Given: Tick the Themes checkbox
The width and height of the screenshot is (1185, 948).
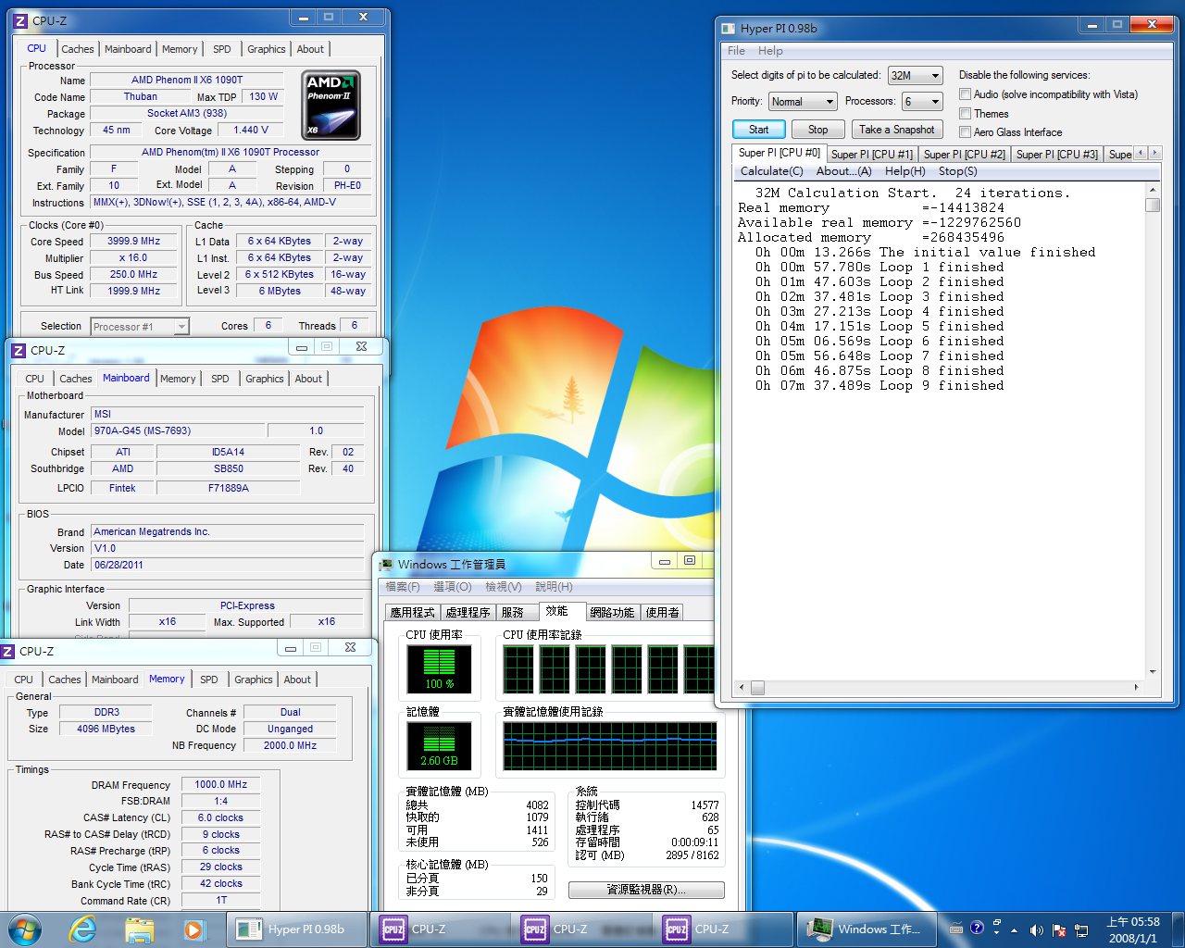Looking at the screenshot, I should pyautogui.click(x=965, y=114).
